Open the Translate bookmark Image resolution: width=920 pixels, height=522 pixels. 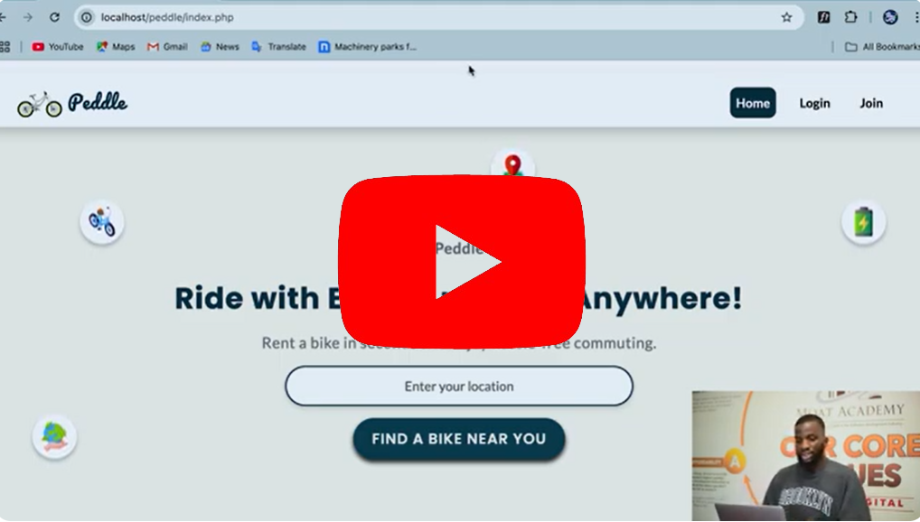(278, 46)
